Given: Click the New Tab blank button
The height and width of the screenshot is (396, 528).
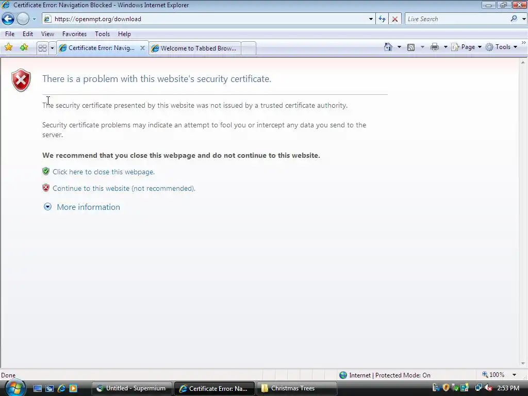Looking at the screenshot, I should coord(249,48).
